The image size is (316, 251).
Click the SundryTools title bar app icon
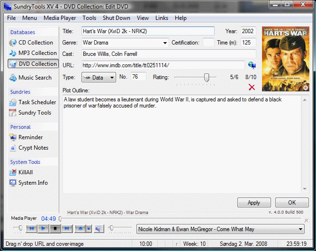click(8, 7)
